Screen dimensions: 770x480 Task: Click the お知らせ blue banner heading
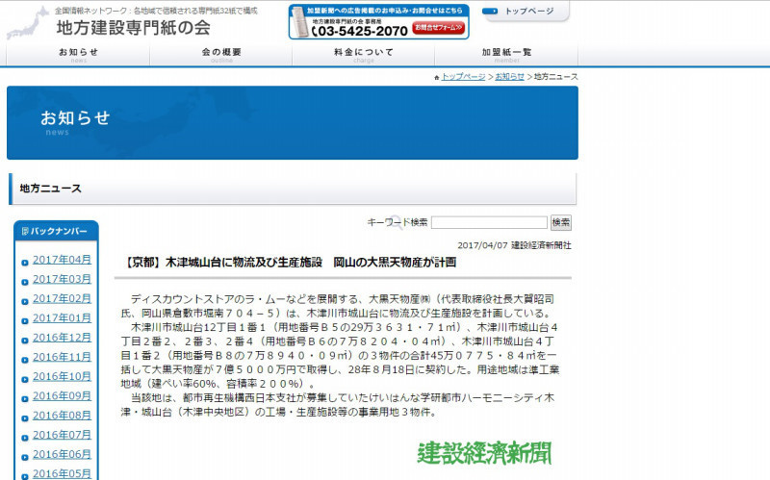coord(75,117)
